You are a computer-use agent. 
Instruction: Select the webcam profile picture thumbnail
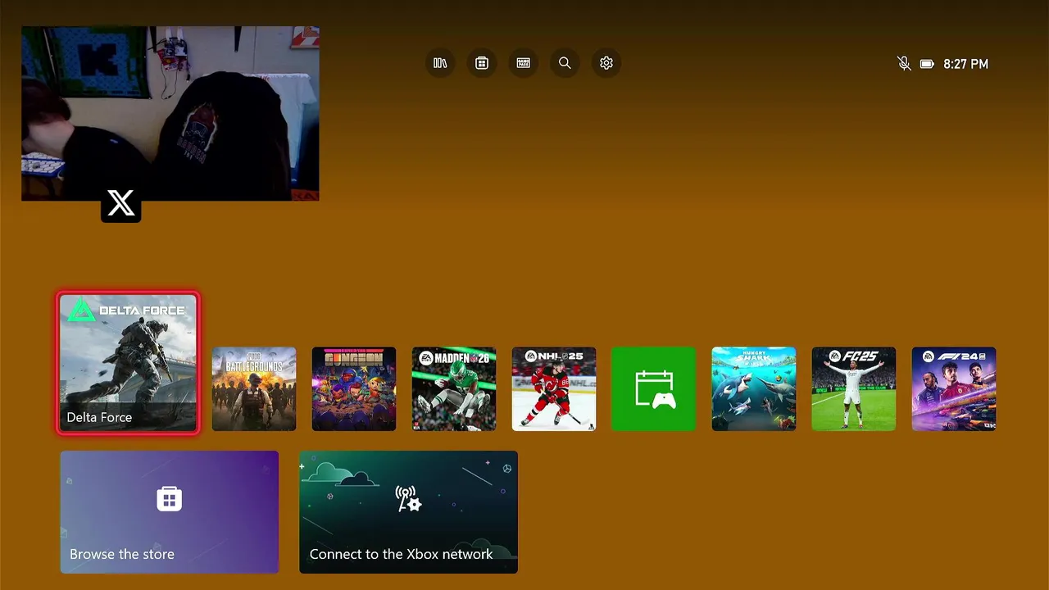click(170, 113)
